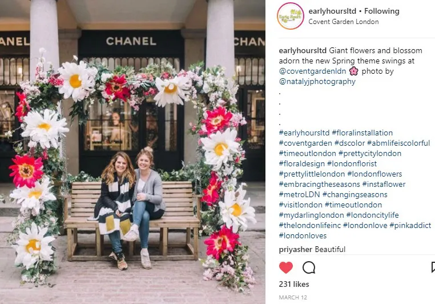The width and height of the screenshot is (435, 304).
Task: Click the flower swing post photo
Action: click(x=132, y=152)
